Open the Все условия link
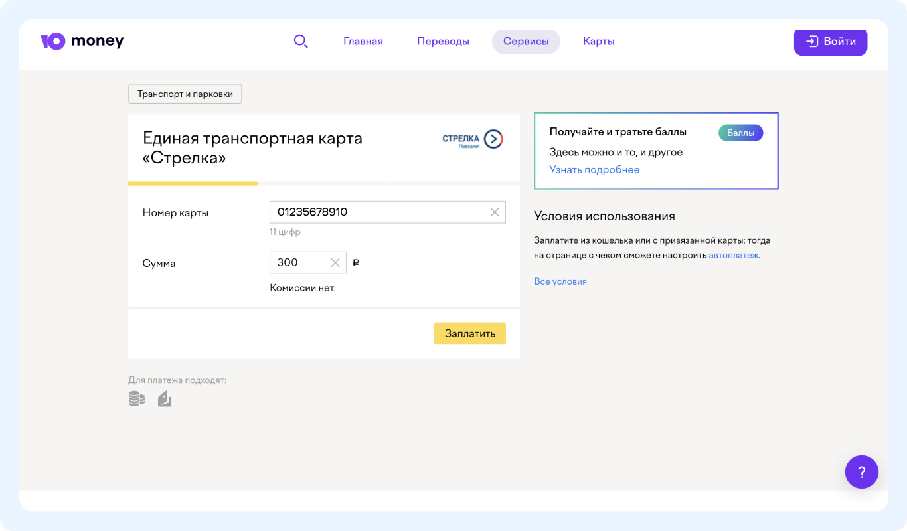This screenshot has width=907, height=531. (x=560, y=281)
